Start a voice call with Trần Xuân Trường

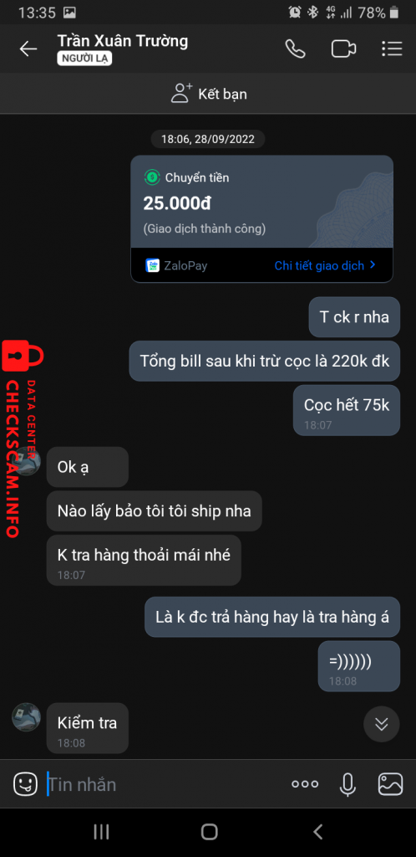point(295,49)
